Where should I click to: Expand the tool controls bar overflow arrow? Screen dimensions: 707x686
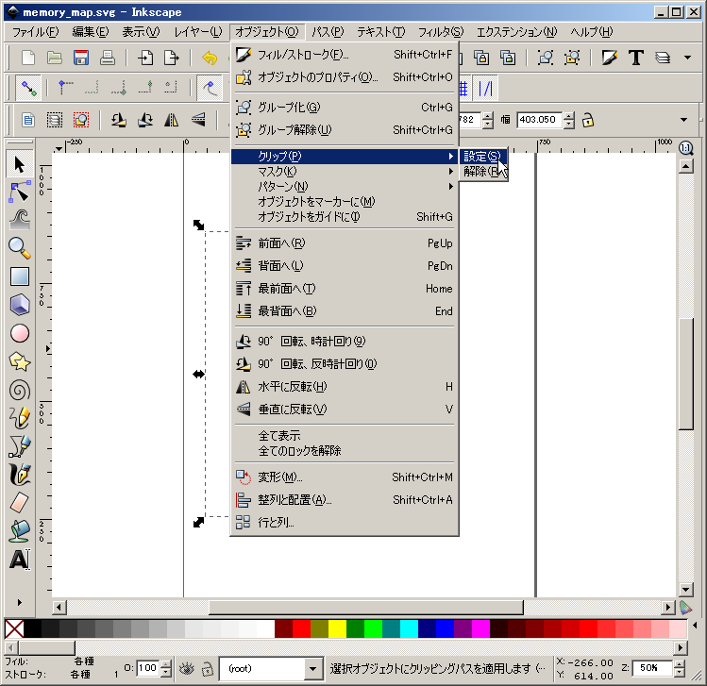(x=684, y=120)
